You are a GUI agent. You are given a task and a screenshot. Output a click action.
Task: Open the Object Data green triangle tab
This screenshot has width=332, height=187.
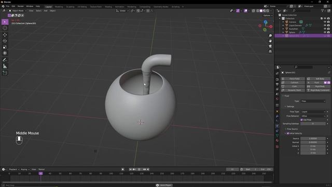click(277, 136)
